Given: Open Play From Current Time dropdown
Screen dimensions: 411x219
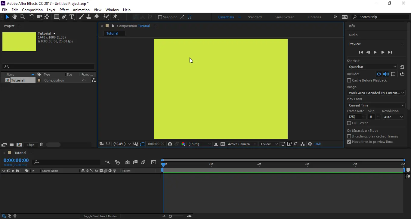Looking at the screenshot, I should [x=376, y=105].
